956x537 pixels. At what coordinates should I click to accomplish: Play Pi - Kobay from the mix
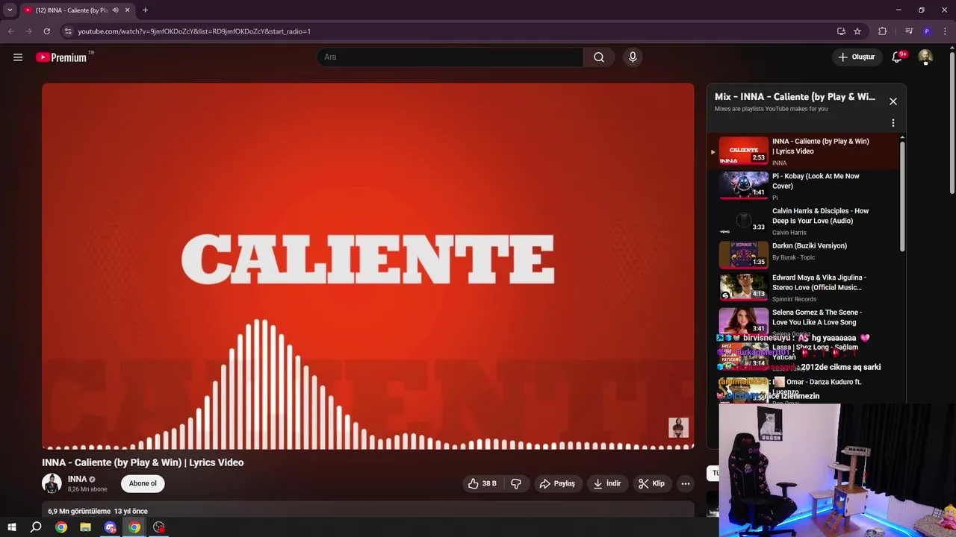[804, 186]
